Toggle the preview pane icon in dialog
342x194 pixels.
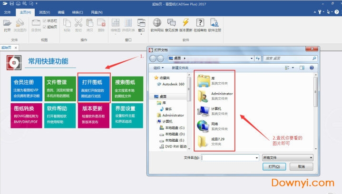[302, 68]
